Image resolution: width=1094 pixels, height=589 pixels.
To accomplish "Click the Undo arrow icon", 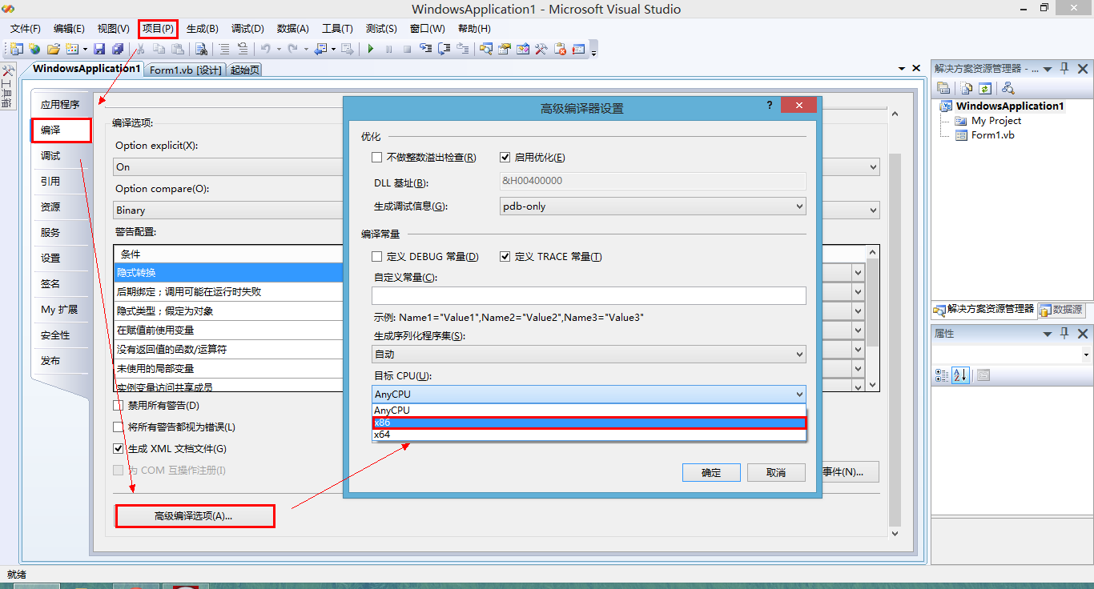I will click(266, 49).
